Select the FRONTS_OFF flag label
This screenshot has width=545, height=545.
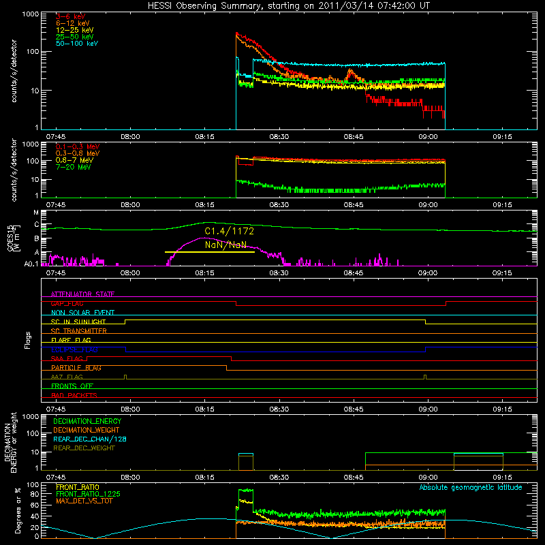click(x=72, y=386)
